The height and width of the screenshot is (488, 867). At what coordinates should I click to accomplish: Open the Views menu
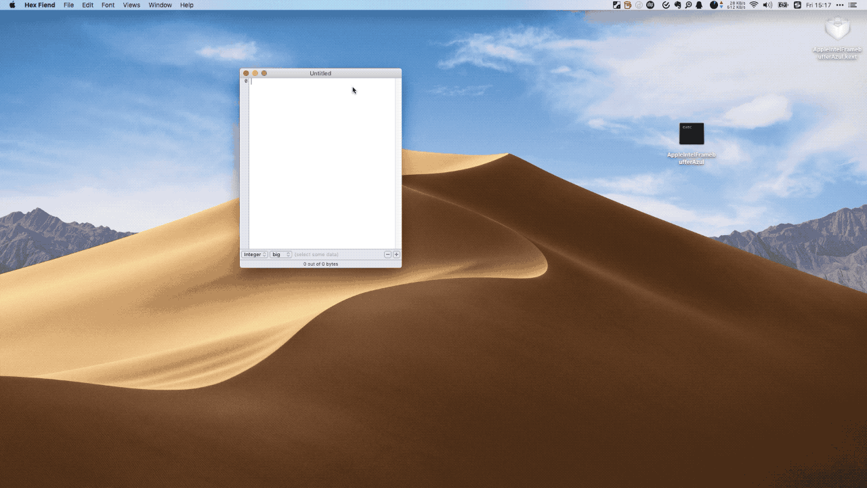tap(131, 5)
